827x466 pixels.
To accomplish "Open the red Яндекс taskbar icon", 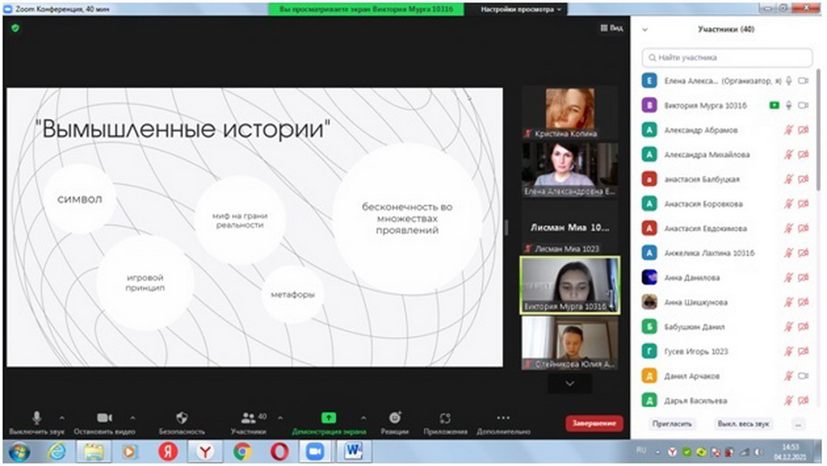I will (x=168, y=452).
